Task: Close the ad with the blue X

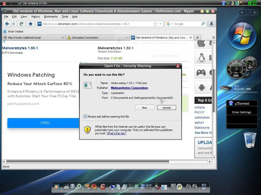Action: [4, 42]
